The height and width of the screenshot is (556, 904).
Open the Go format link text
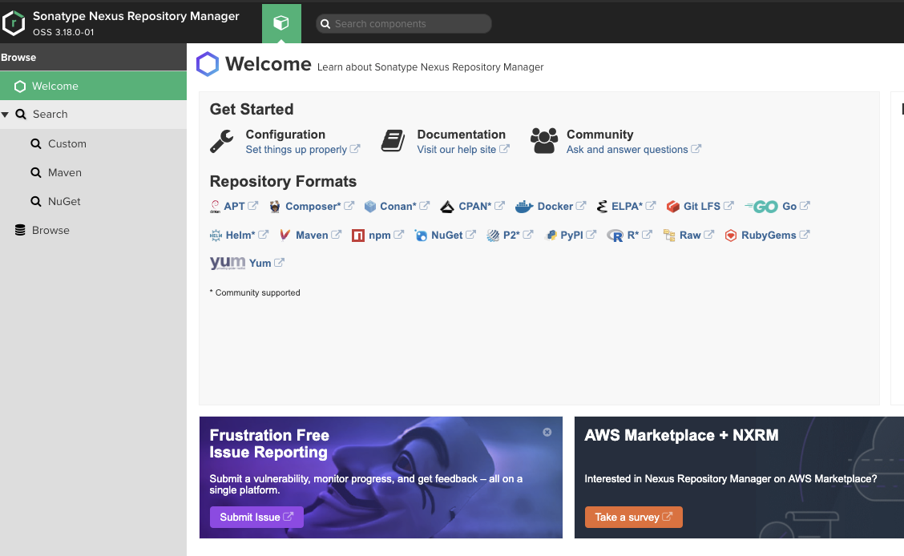789,206
